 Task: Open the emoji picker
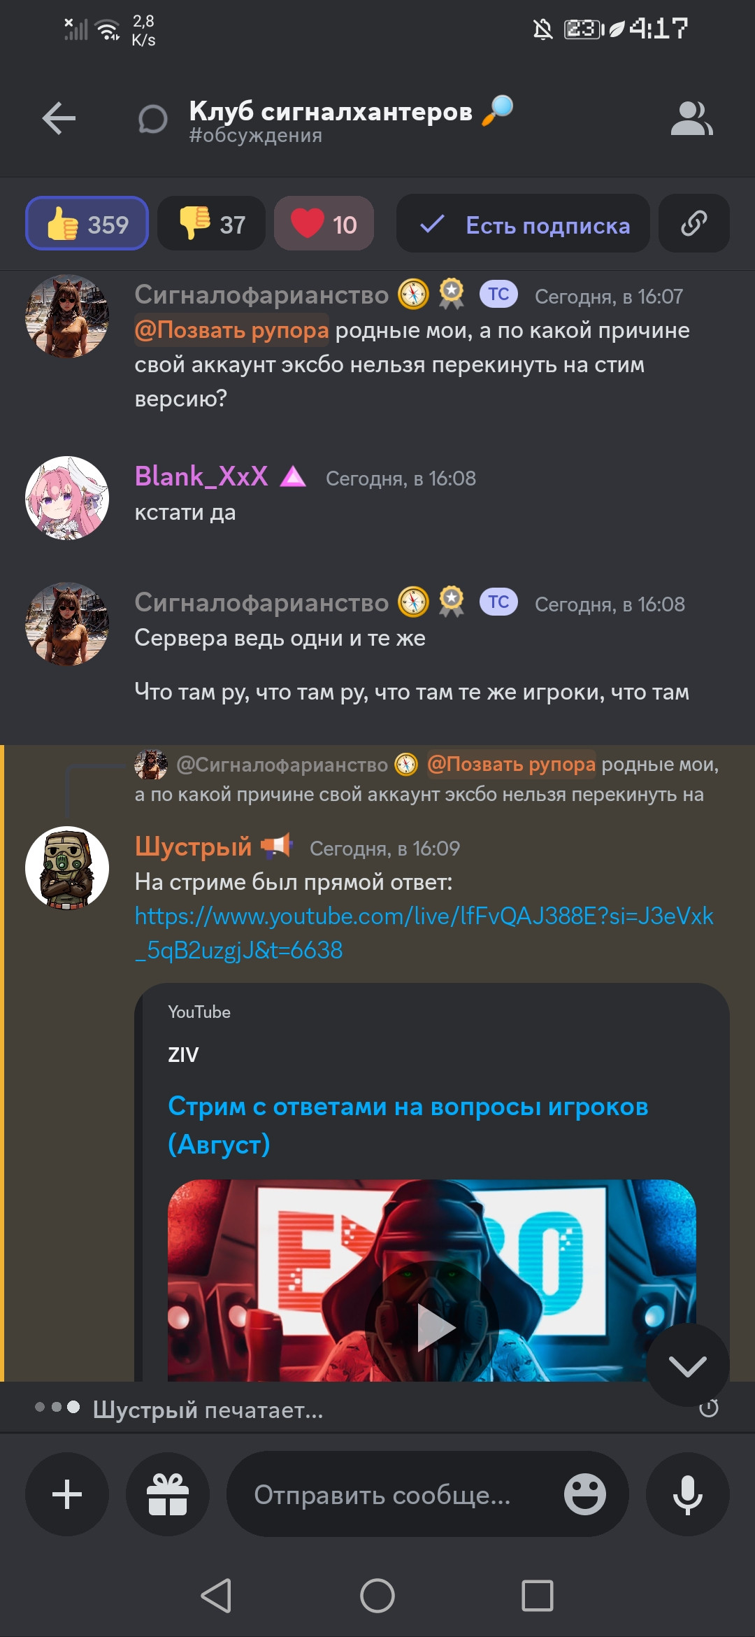point(584,1494)
